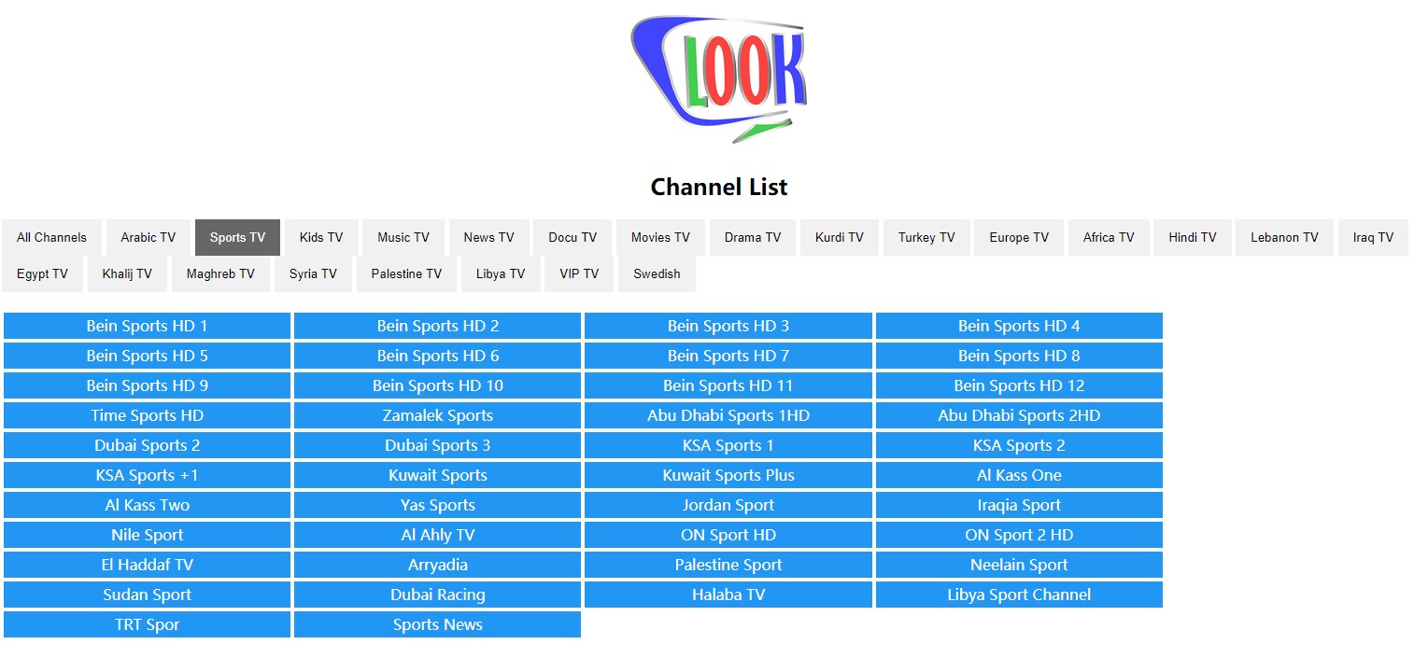Image resolution: width=1414 pixels, height=658 pixels.
Task: Open the Hindi TV tab
Action: (1193, 237)
